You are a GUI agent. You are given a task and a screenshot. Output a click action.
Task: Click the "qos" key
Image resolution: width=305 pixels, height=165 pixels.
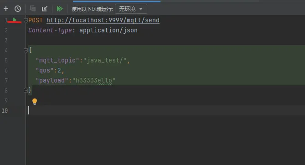click(x=45, y=71)
